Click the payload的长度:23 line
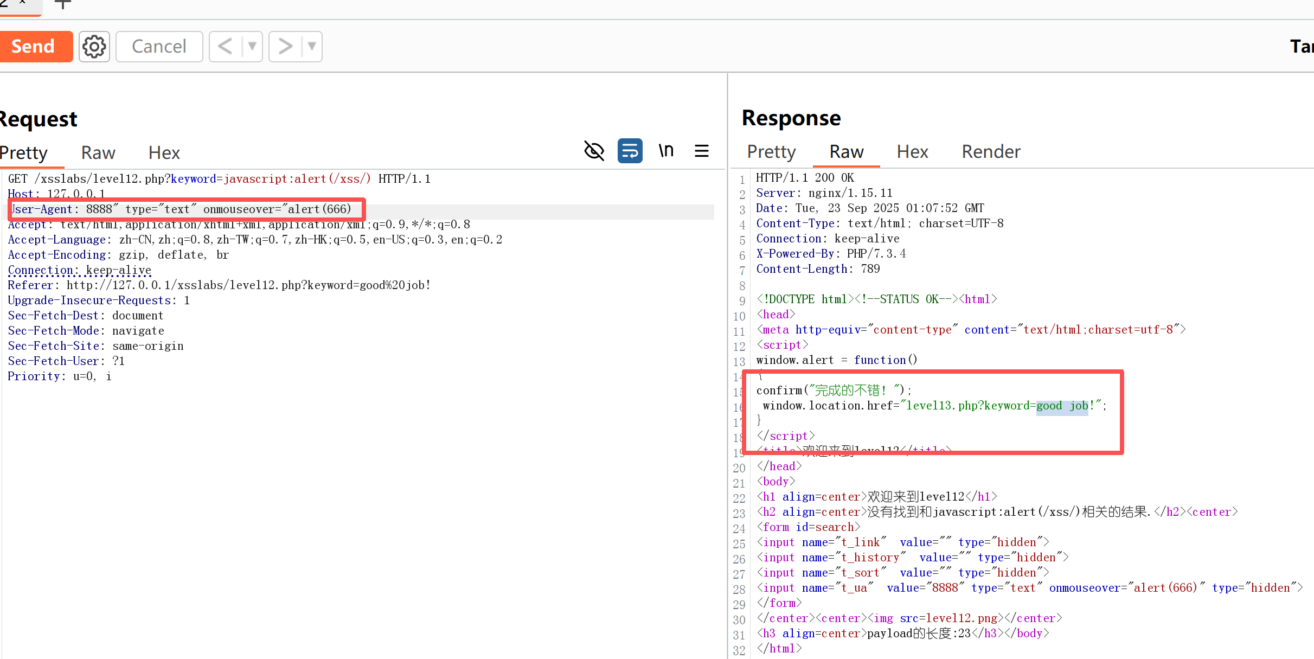 point(902,634)
